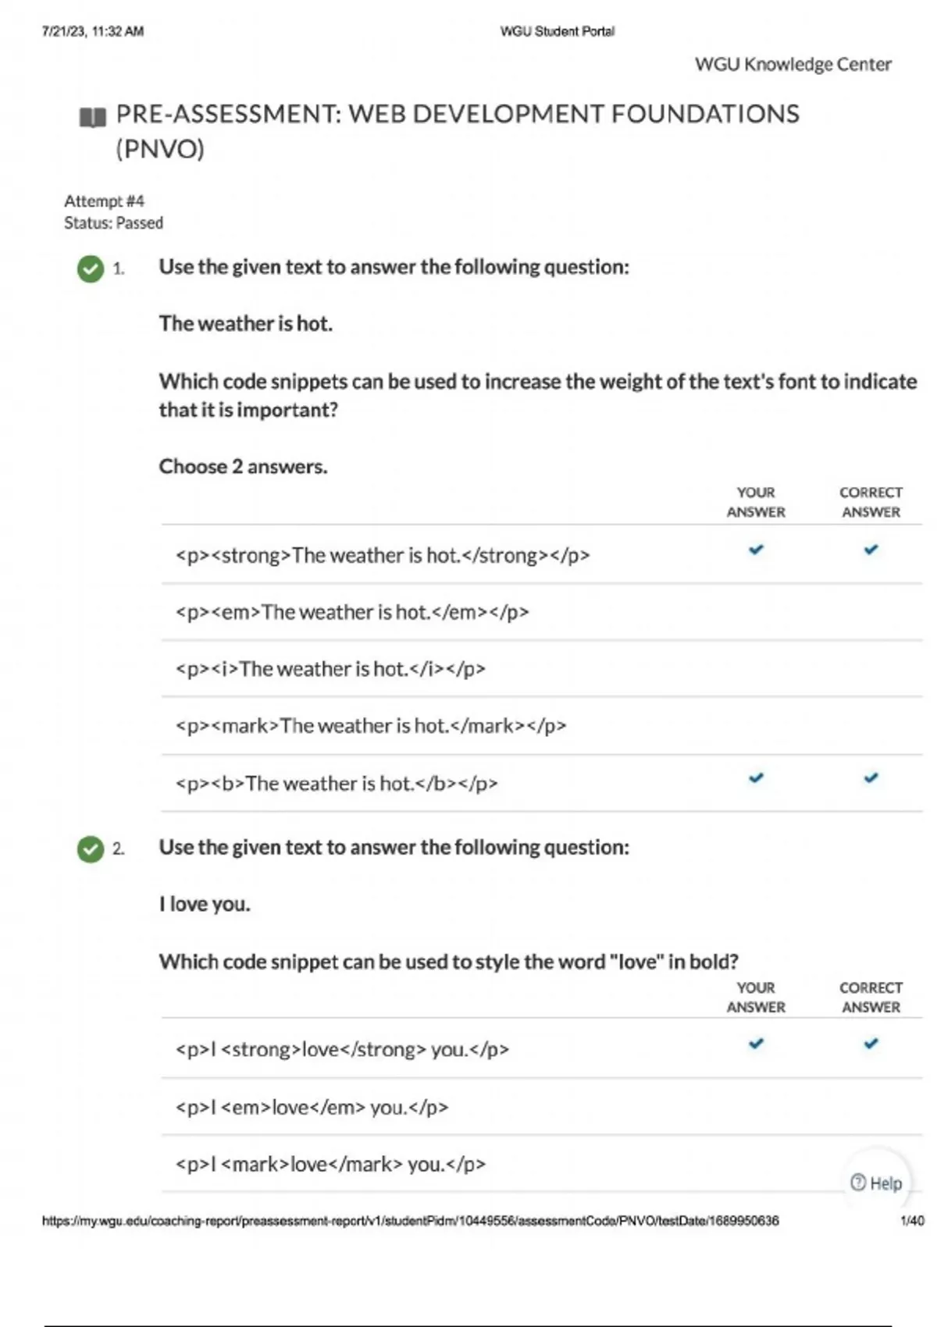Click the Pre-Assessment Web Development Foundations heading

coord(458,115)
